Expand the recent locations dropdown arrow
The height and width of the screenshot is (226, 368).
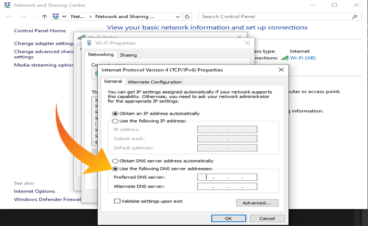point(33,16)
